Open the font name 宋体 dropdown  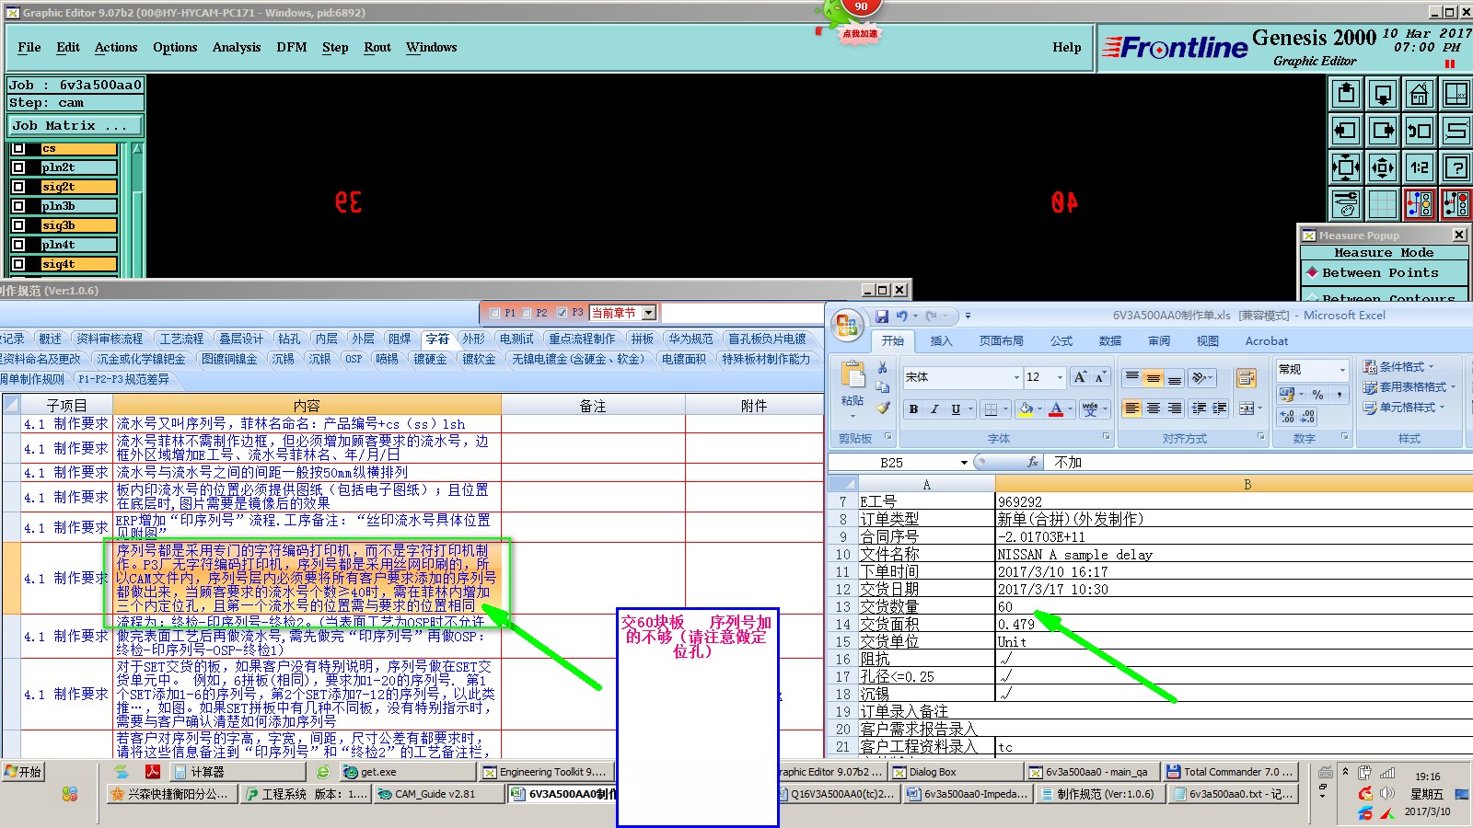point(1016,377)
